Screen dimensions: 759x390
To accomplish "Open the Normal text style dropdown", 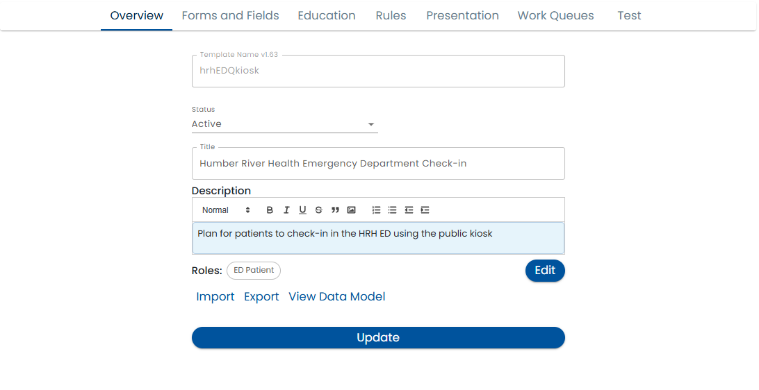I will 226,210.
